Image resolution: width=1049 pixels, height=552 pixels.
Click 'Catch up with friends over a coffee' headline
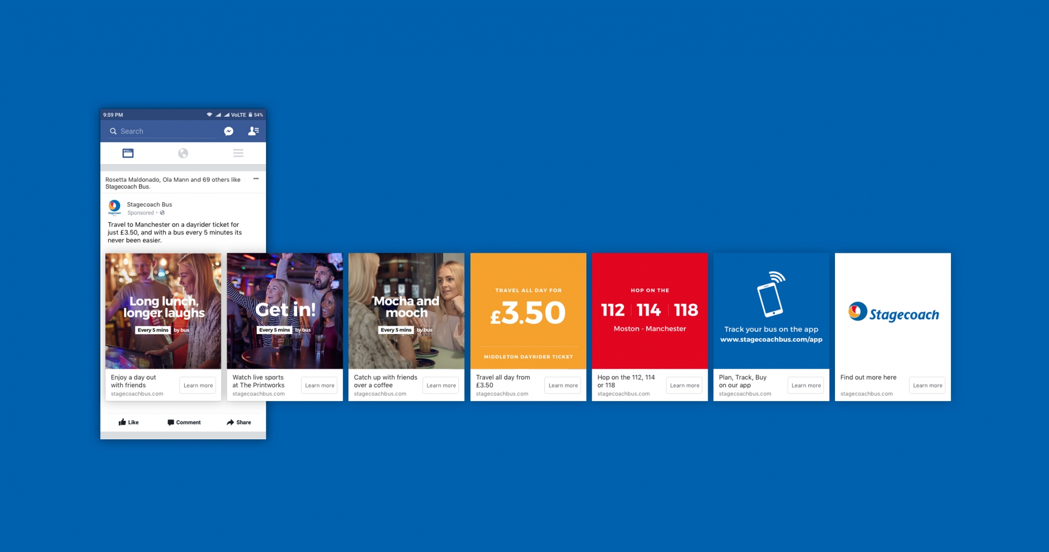tap(386, 381)
